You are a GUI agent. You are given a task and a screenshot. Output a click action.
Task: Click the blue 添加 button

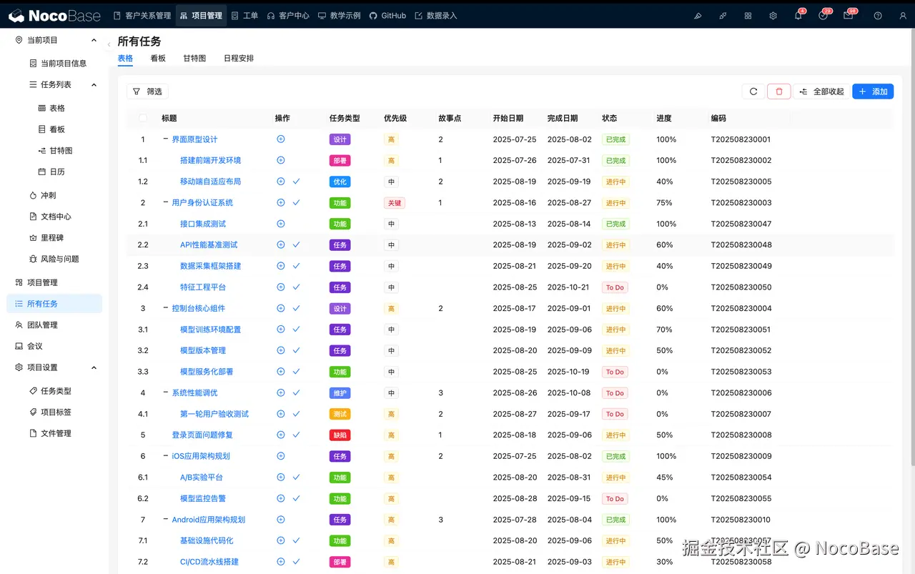[872, 91]
